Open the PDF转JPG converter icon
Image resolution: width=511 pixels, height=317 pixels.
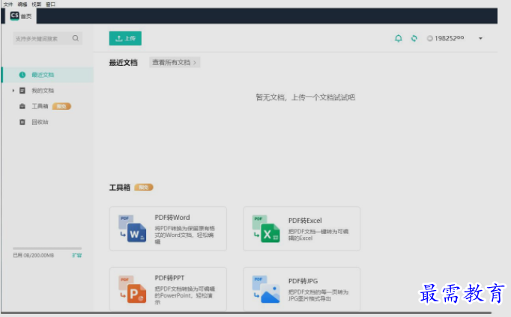click(264, 289)
